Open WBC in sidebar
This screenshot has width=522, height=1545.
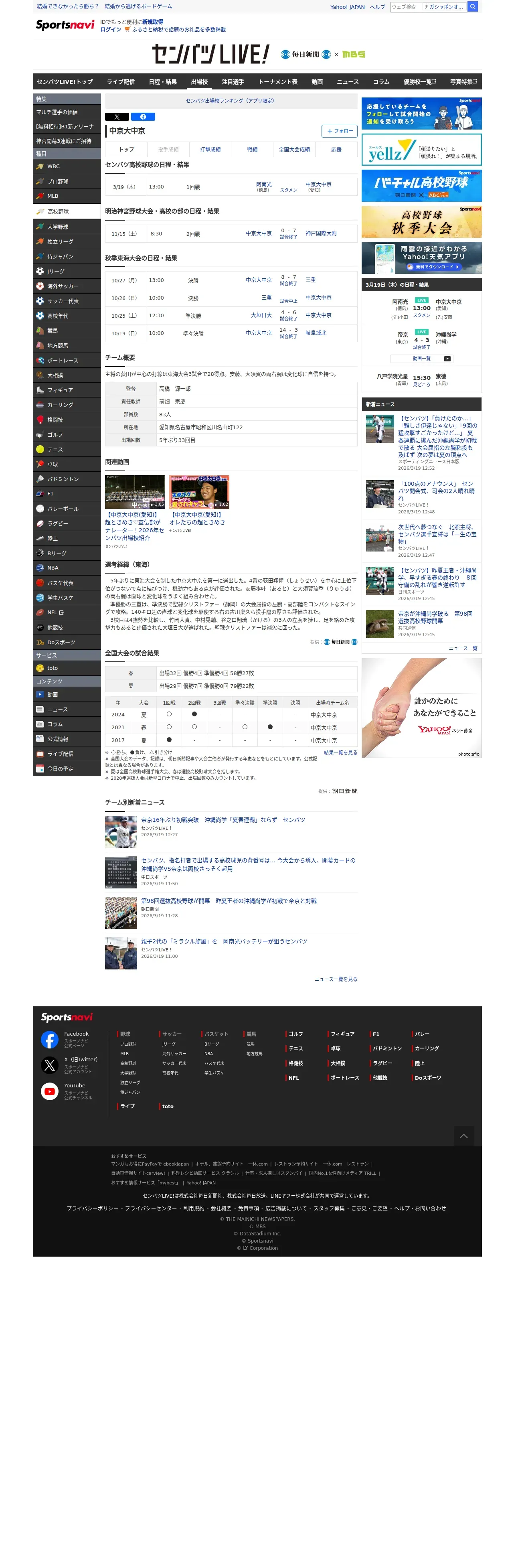[67, 167]
